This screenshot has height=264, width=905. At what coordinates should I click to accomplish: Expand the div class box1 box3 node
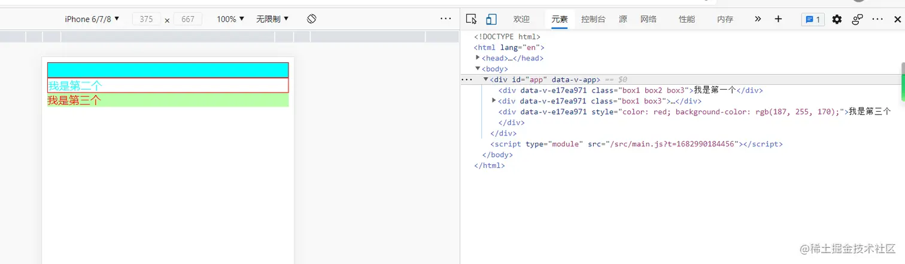tap(494, 100)
